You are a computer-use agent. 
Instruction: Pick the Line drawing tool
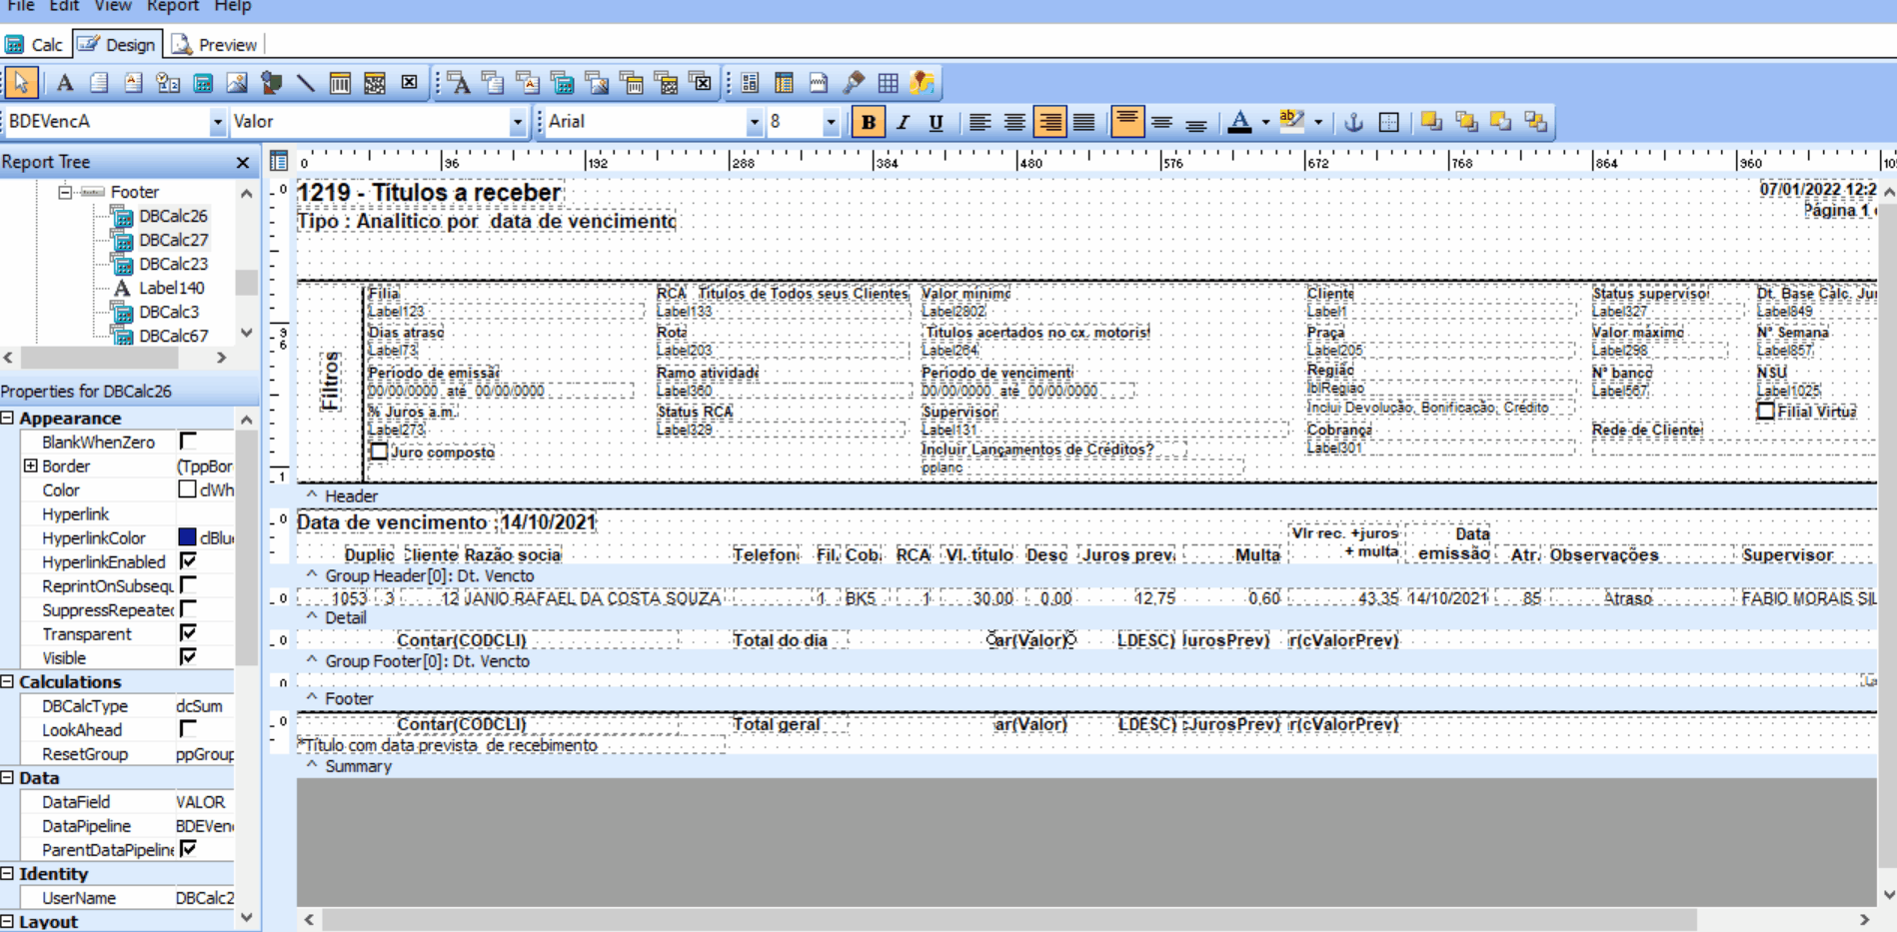click(305, 83)
